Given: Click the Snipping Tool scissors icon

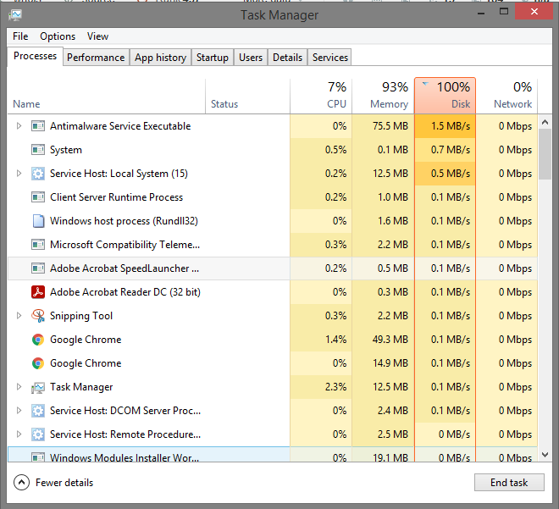Looking at the screenshot, I should (x=38, y=316).
